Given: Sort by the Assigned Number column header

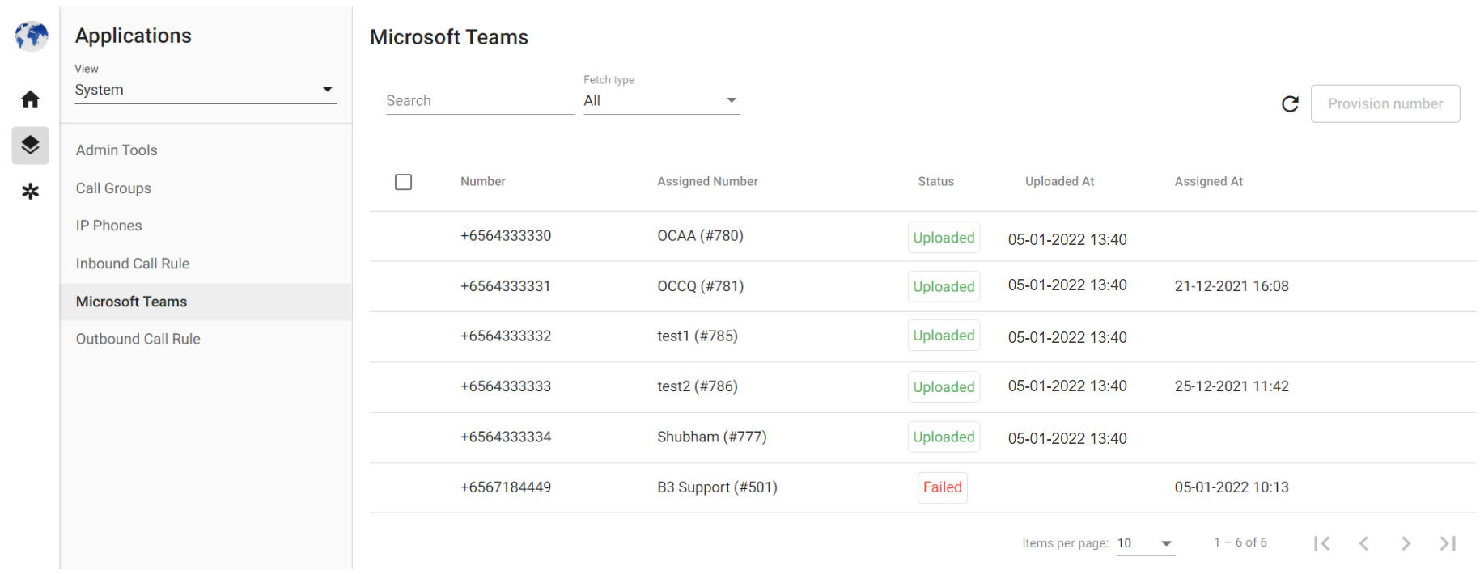Looking at the screenshot, I should click(707, 182).
